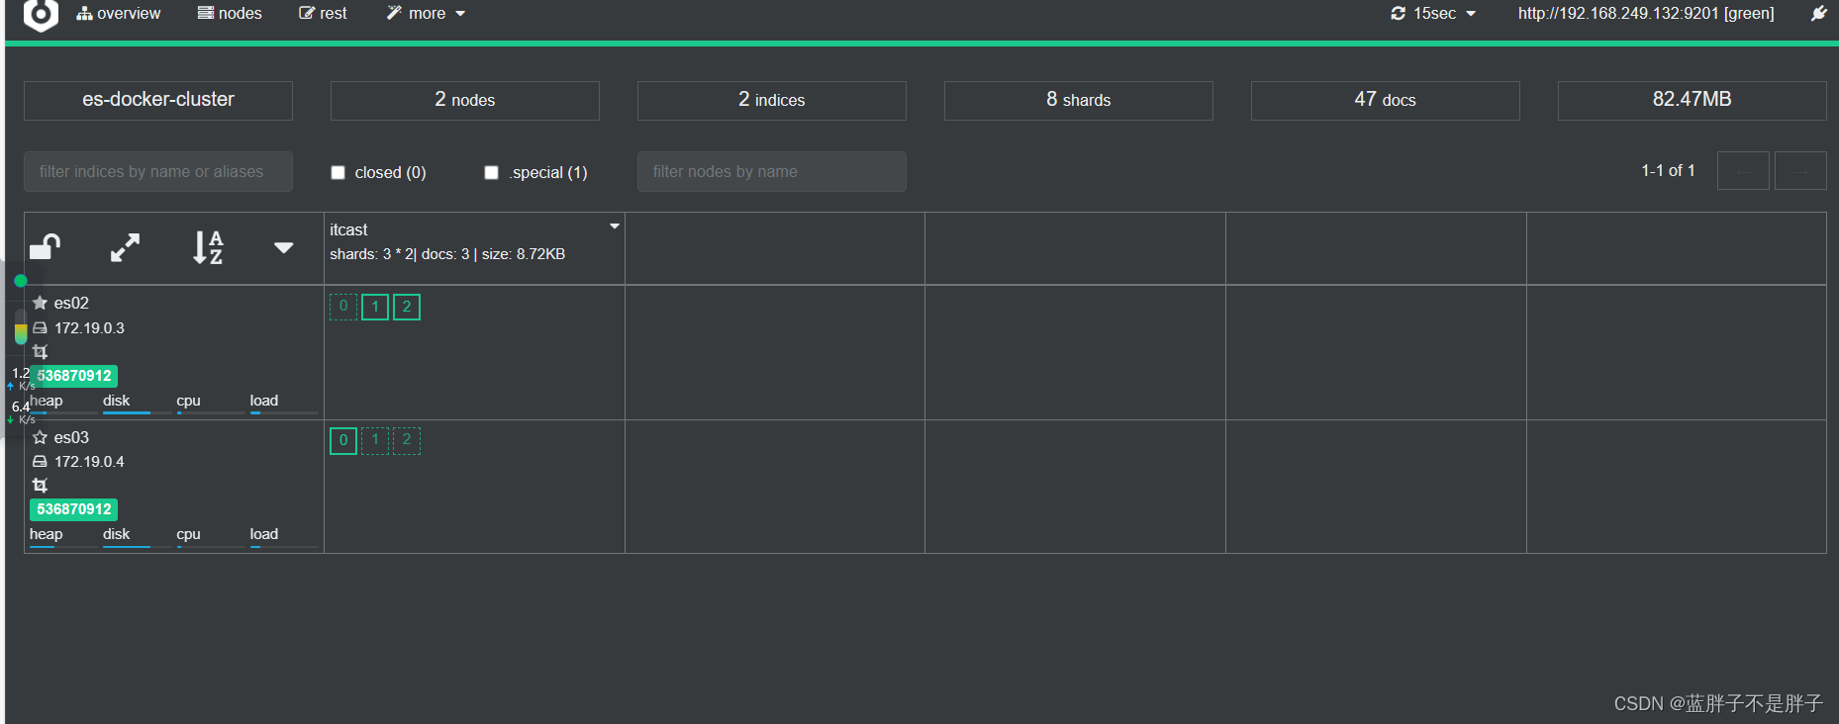Click the sort A-Z icon
1839x724 pixels.
coord(208,247)
